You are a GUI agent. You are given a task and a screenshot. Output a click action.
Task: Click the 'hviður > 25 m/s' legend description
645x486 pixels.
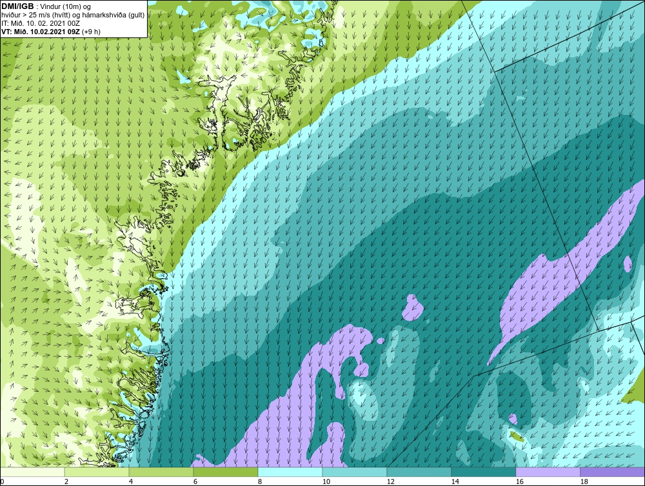(x=73, y=15)
